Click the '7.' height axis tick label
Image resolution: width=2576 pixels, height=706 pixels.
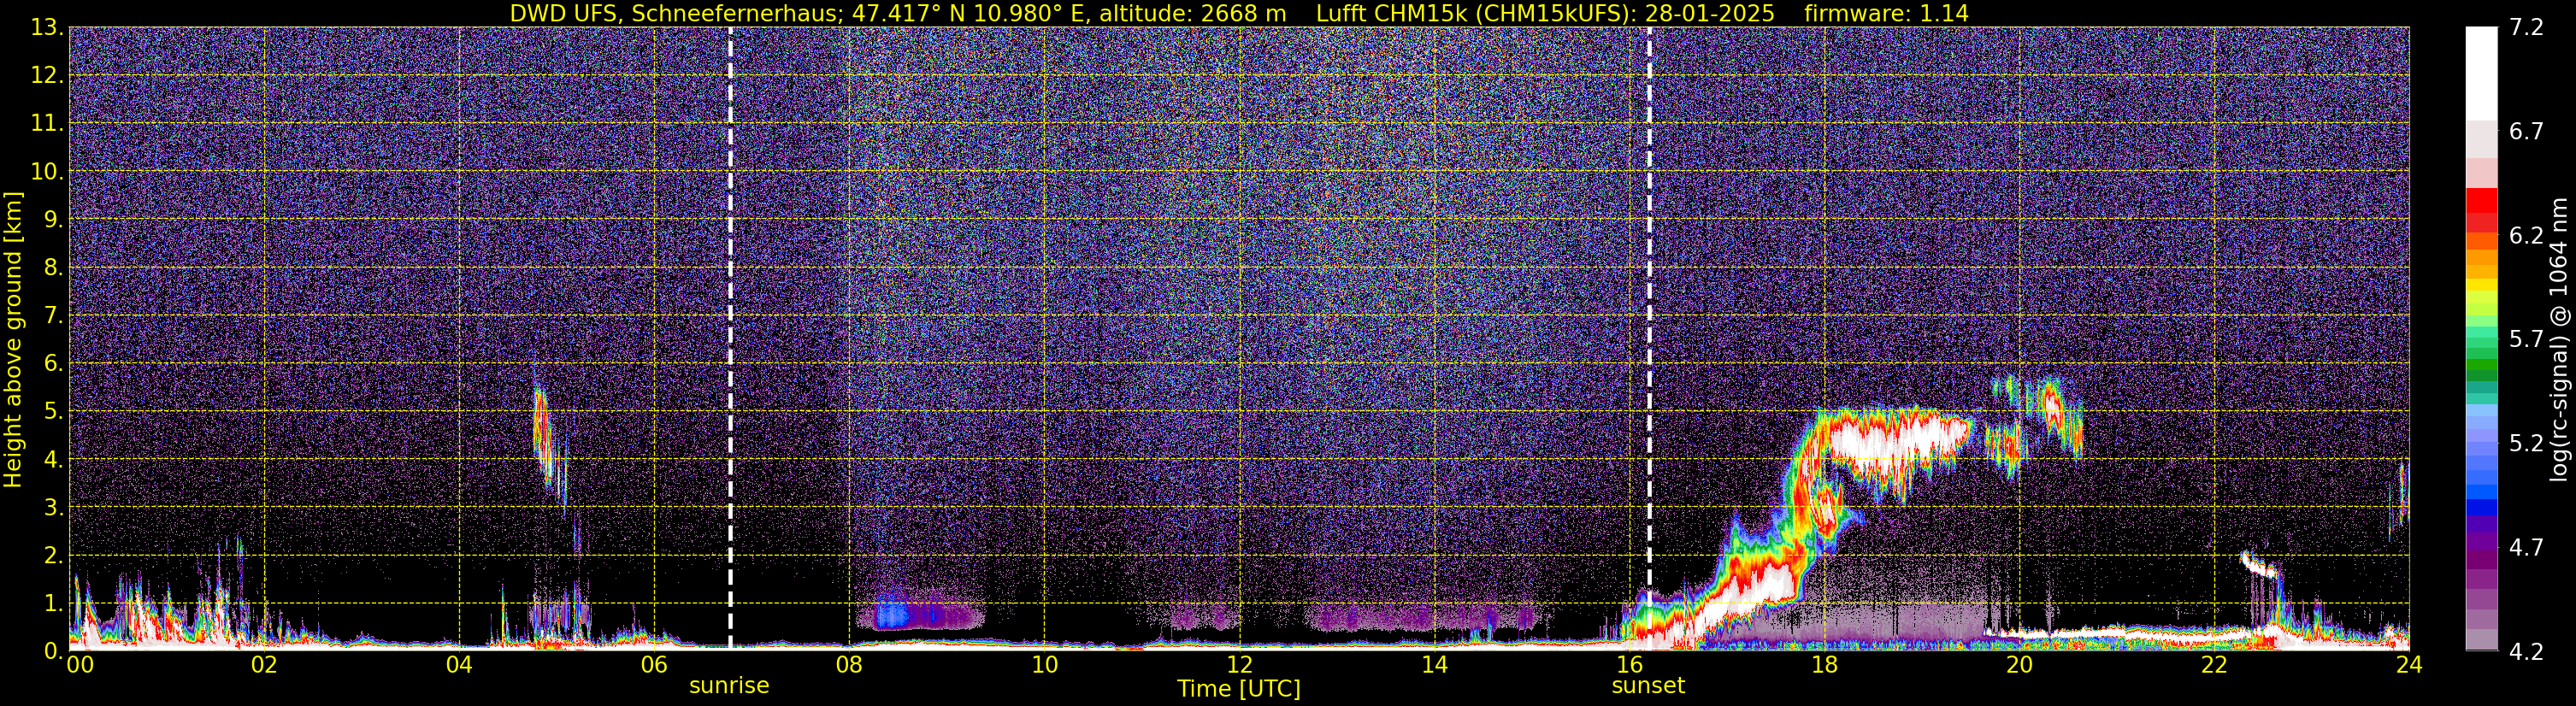point(52,316)
